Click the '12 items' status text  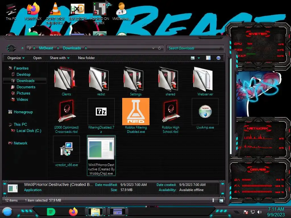[11, 200]
